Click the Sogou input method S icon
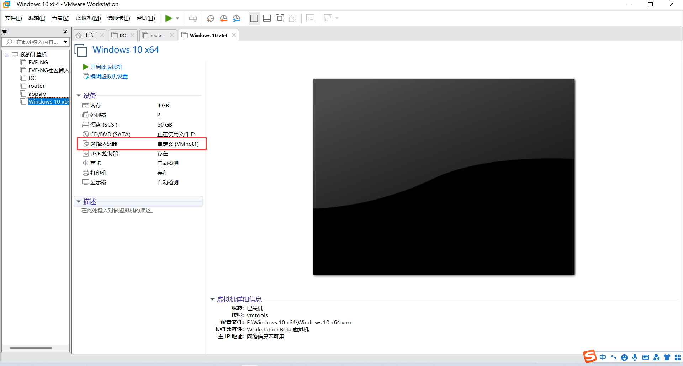The height and width of the screenshot is (366, 683). pyautogui.click(x=590, y=356)
